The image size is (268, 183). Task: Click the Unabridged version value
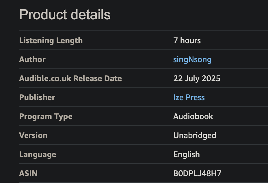point(195,136)
